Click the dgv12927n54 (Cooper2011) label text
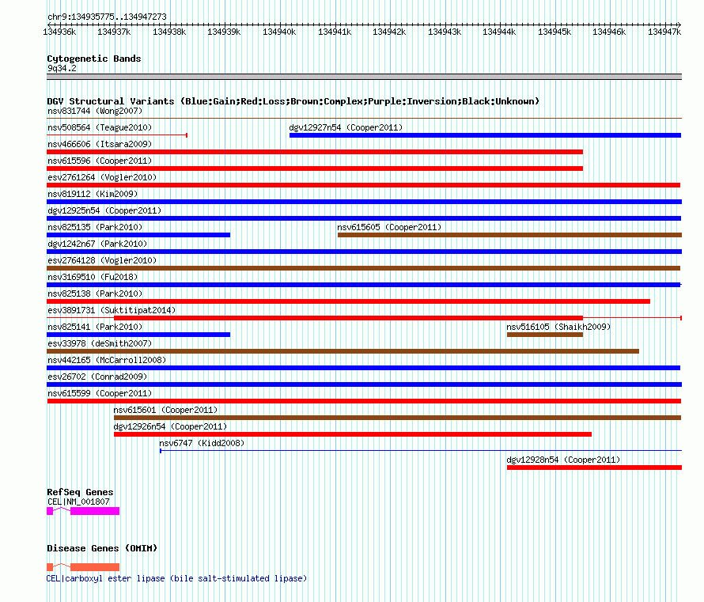704x602 pixels. tap(346, 127)
